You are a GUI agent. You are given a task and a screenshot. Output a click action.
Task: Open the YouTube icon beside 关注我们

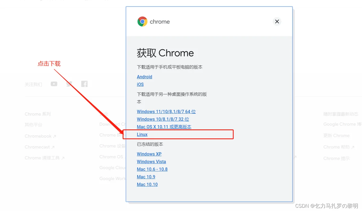tap(54, 84)
